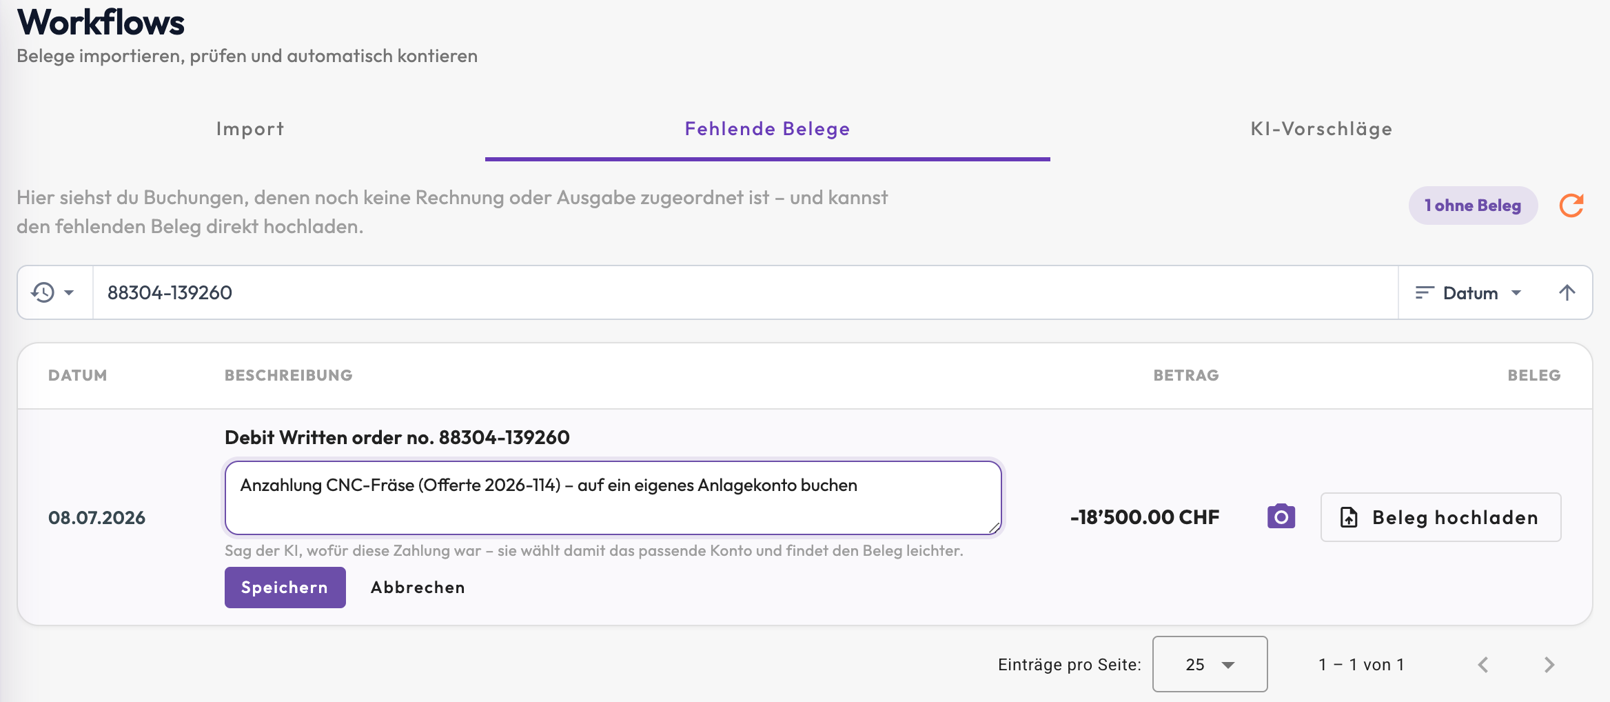This screenshot has height=702, width=1610.
Task: Toggle sort direction with the up arrow
Action: point(1567,292)
